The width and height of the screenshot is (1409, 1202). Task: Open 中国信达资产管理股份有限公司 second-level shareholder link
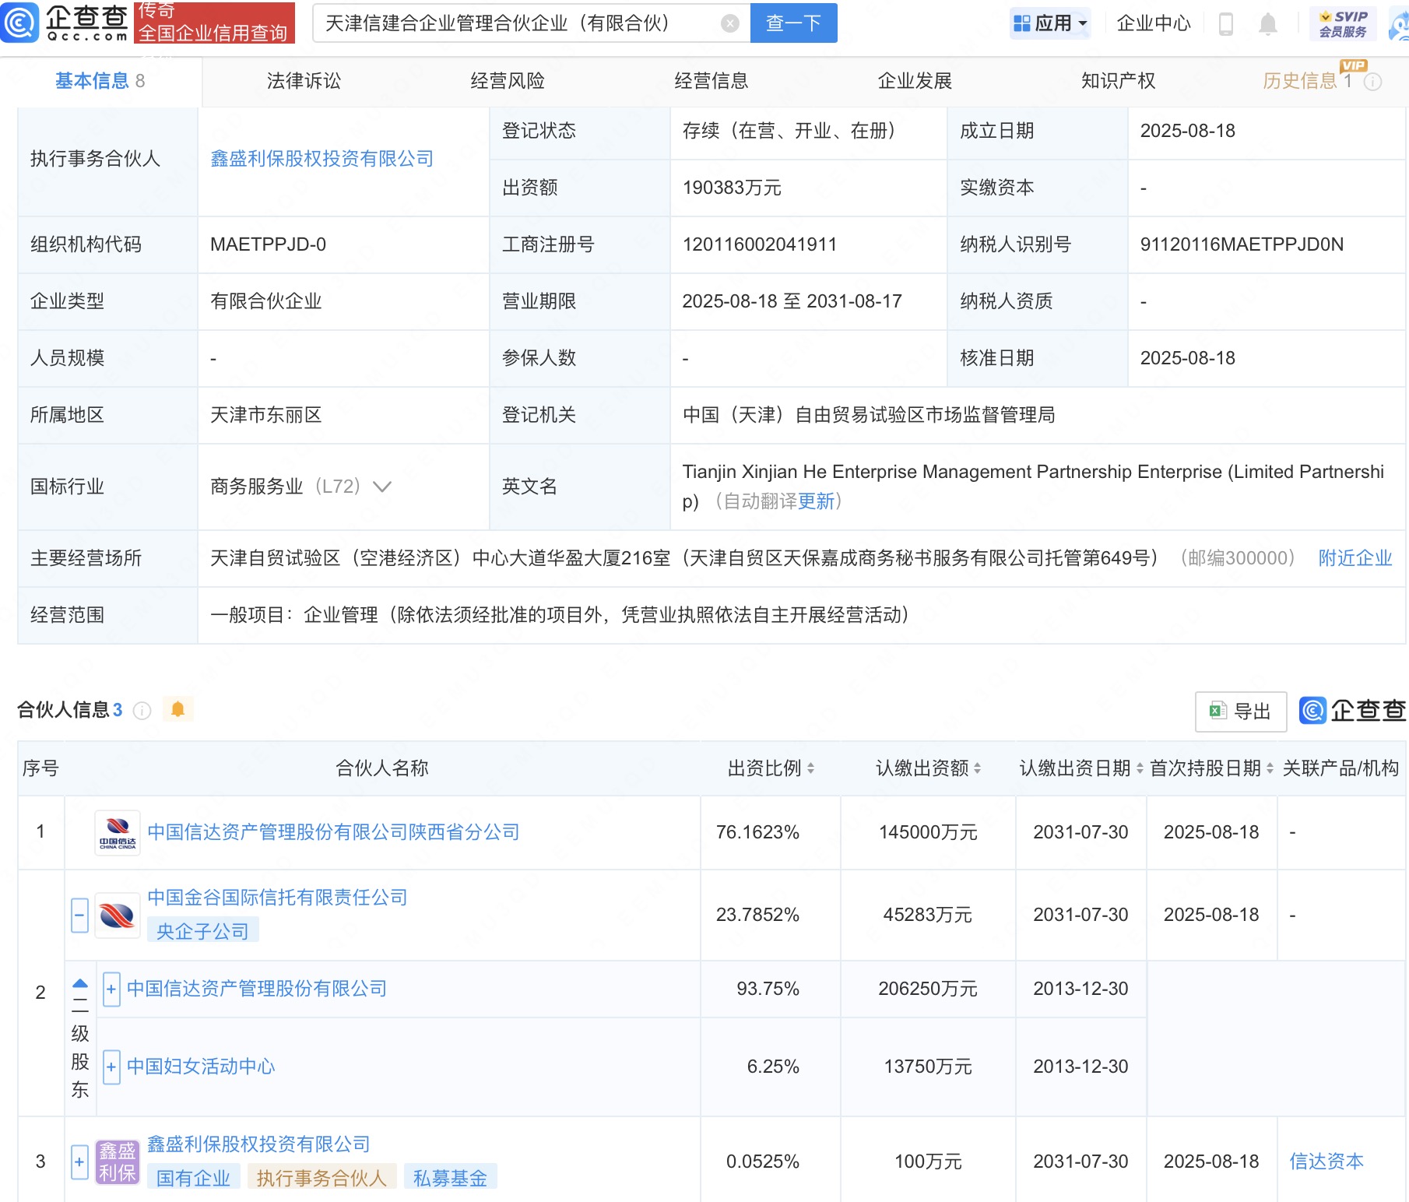tap(257, 989)
